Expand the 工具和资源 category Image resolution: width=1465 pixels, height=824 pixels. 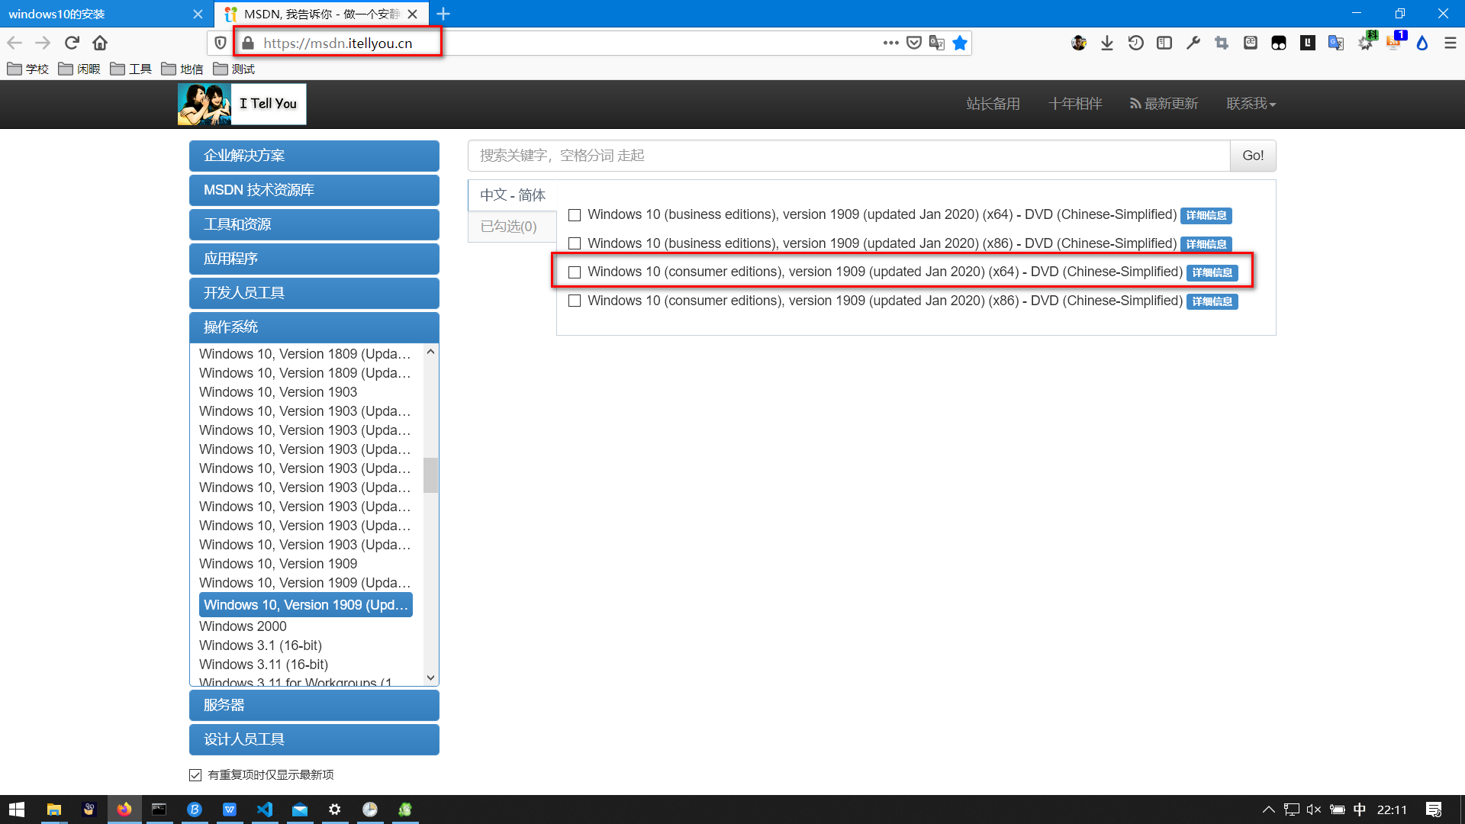click(x=314, y=224)
